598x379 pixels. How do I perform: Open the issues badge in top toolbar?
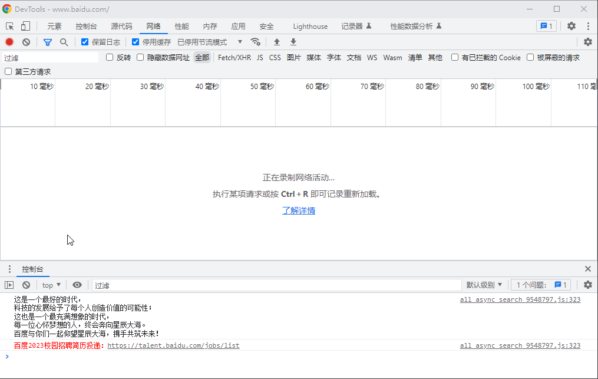(x=547, y=26)
